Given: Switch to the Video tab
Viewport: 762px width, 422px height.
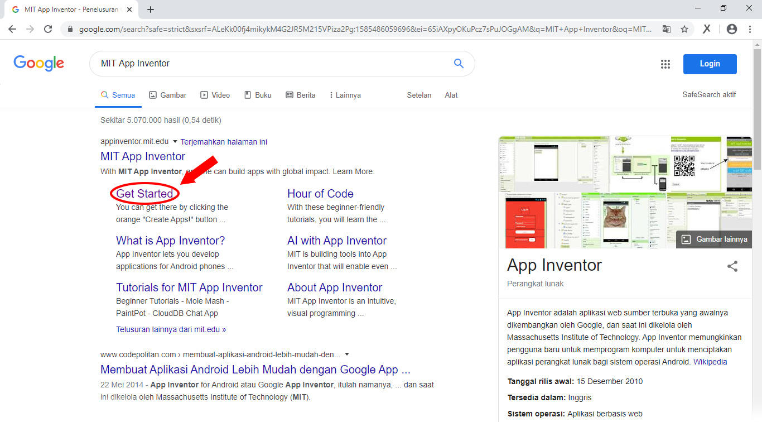Looking at the screenshot, I should tap(215, 95).
